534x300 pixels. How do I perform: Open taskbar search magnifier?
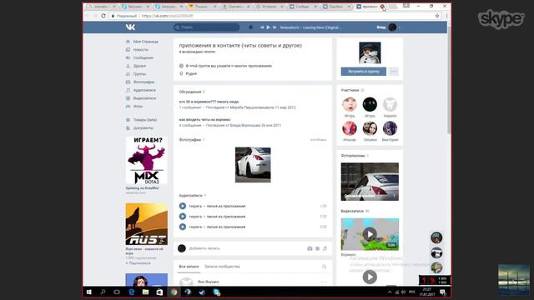point(103,292)
